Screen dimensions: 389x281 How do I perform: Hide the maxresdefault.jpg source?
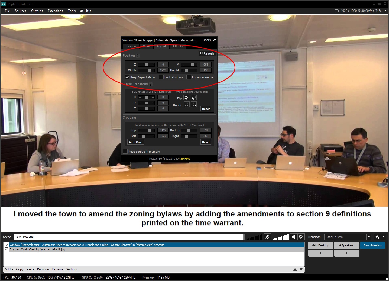(x=7, y=249)
